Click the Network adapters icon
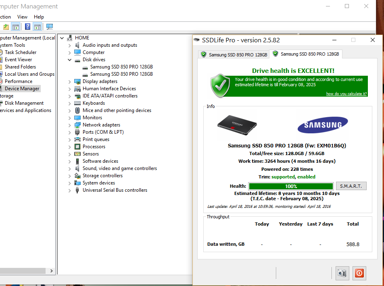 point(77,125)
